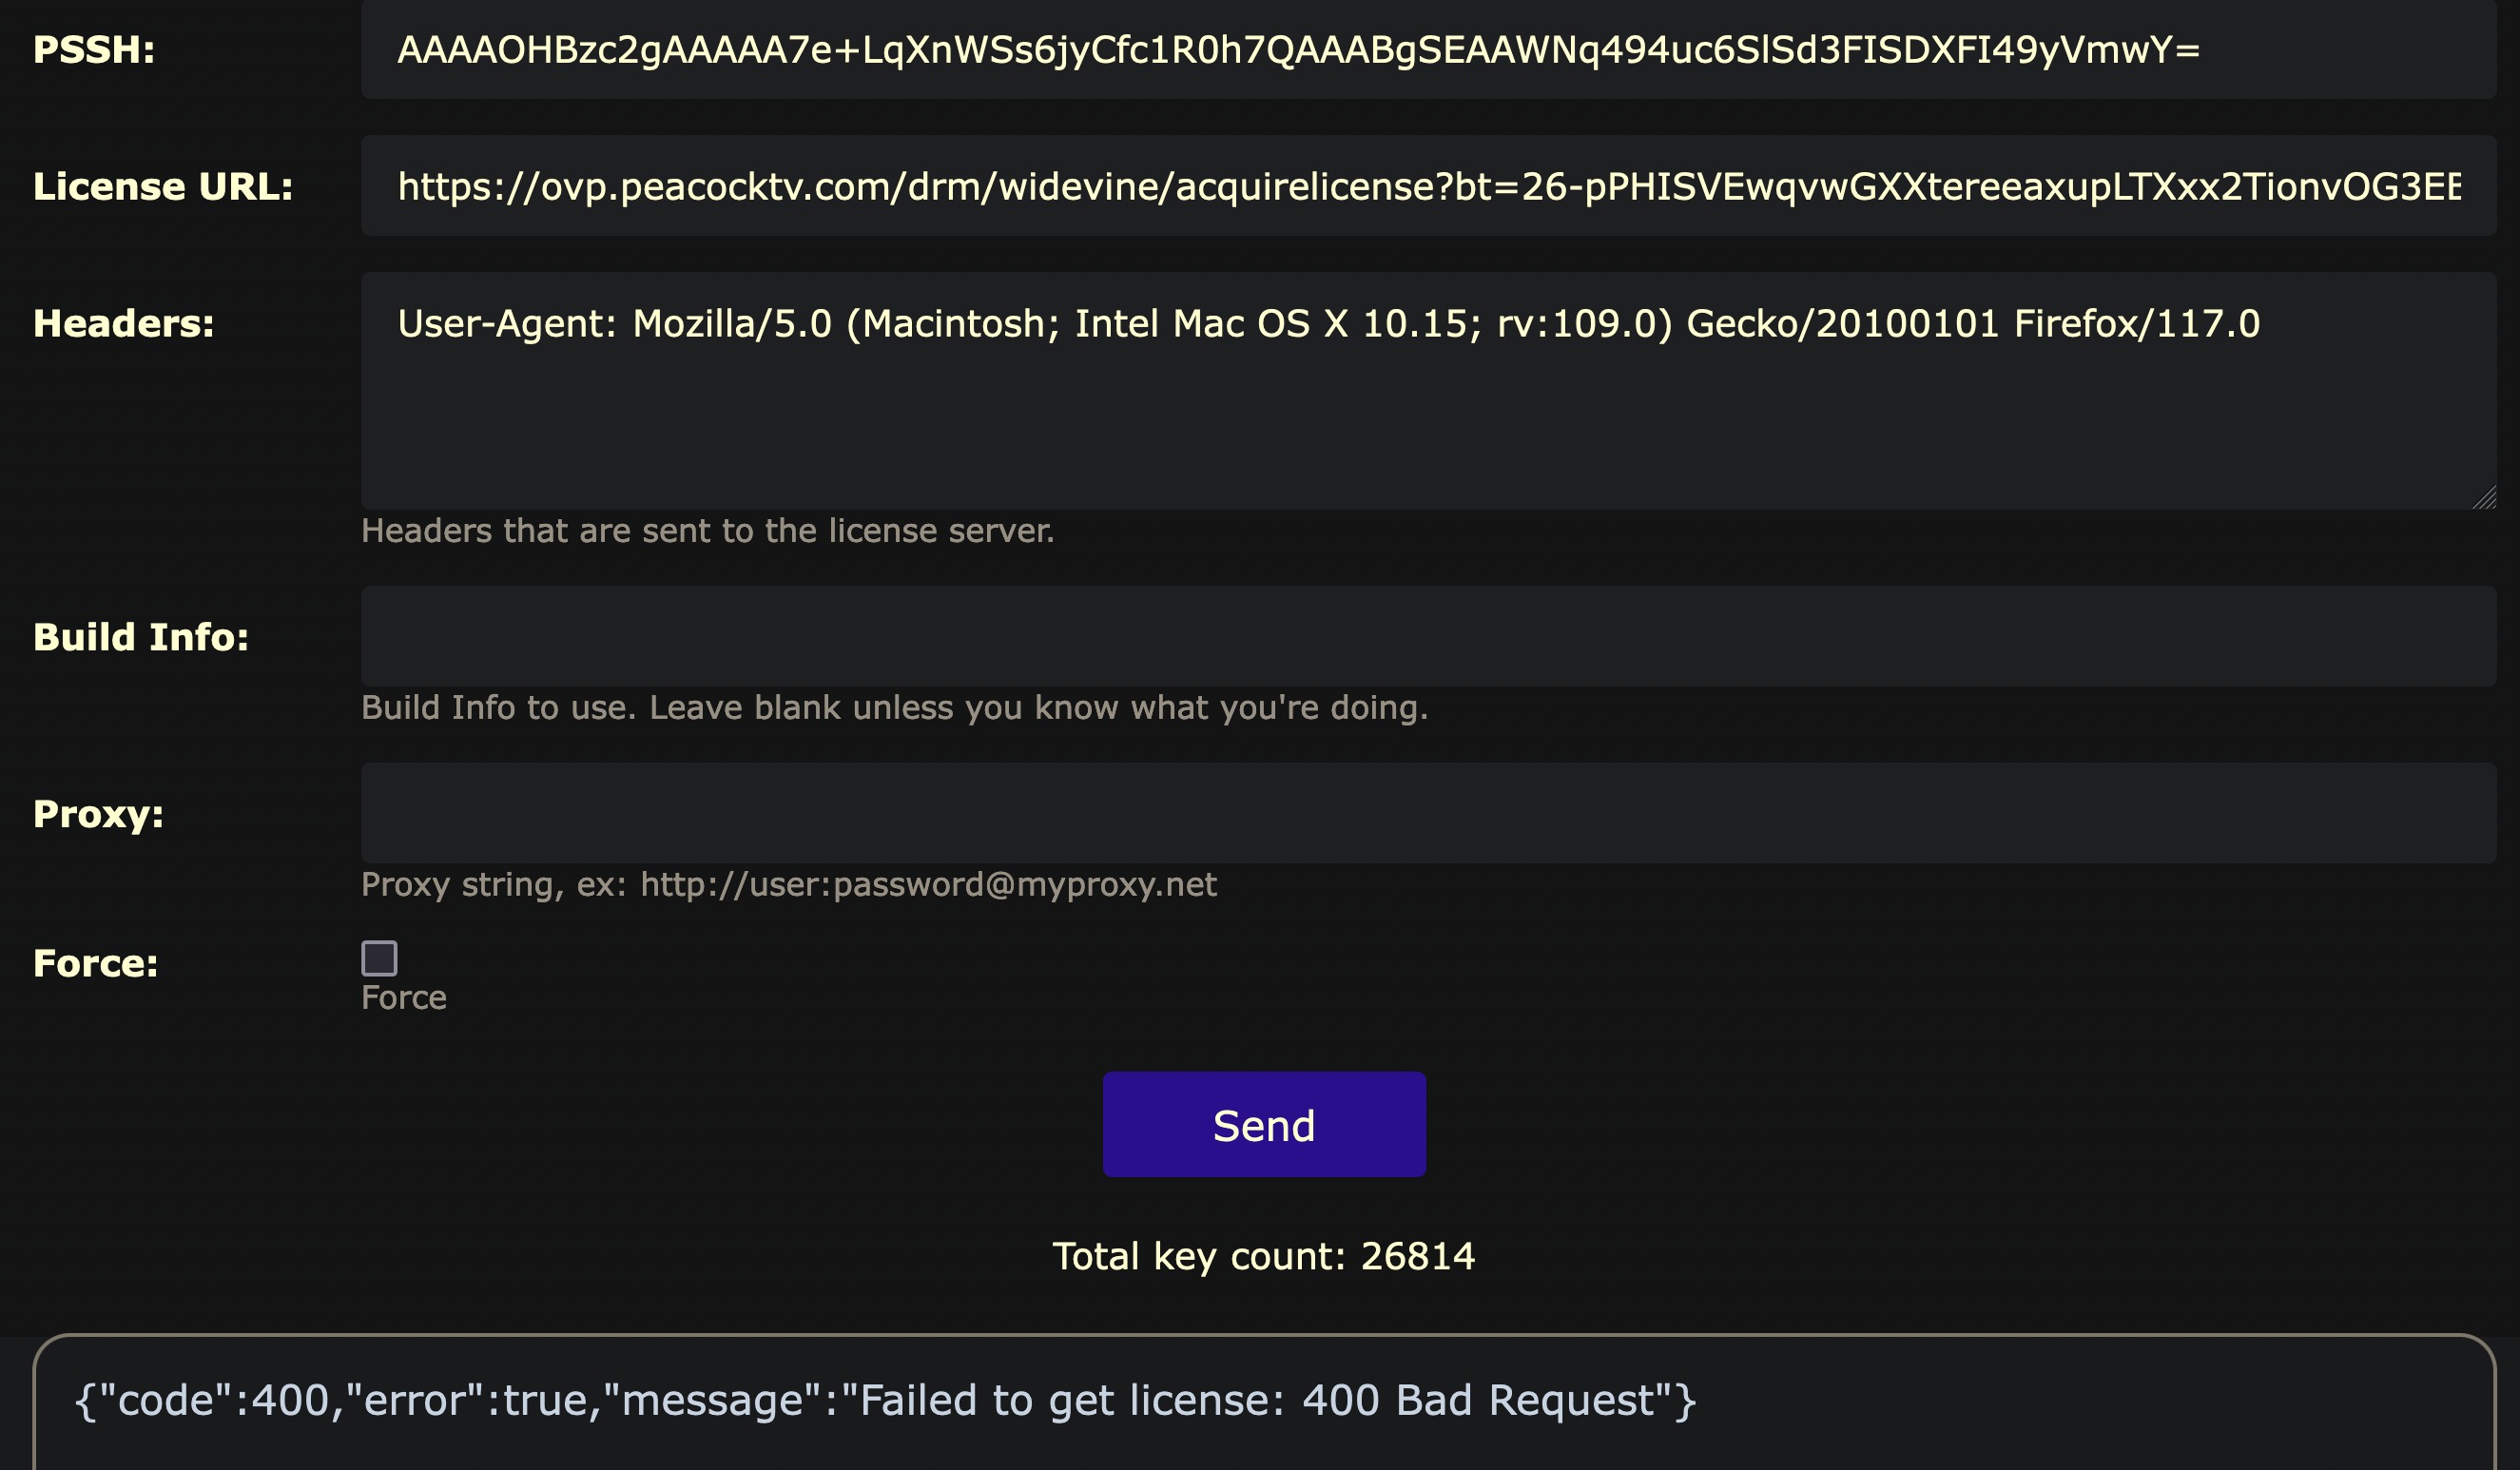The height and width of the screenshot is (1470, 2520).
Task: Enable the Force checkbox
Action: pos(379,958)
